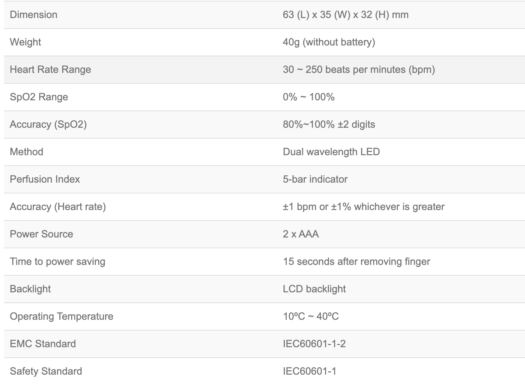Click the Operating Temperature label
The image size is (525, 384).
pyautogui.click(x=61, y=317)
